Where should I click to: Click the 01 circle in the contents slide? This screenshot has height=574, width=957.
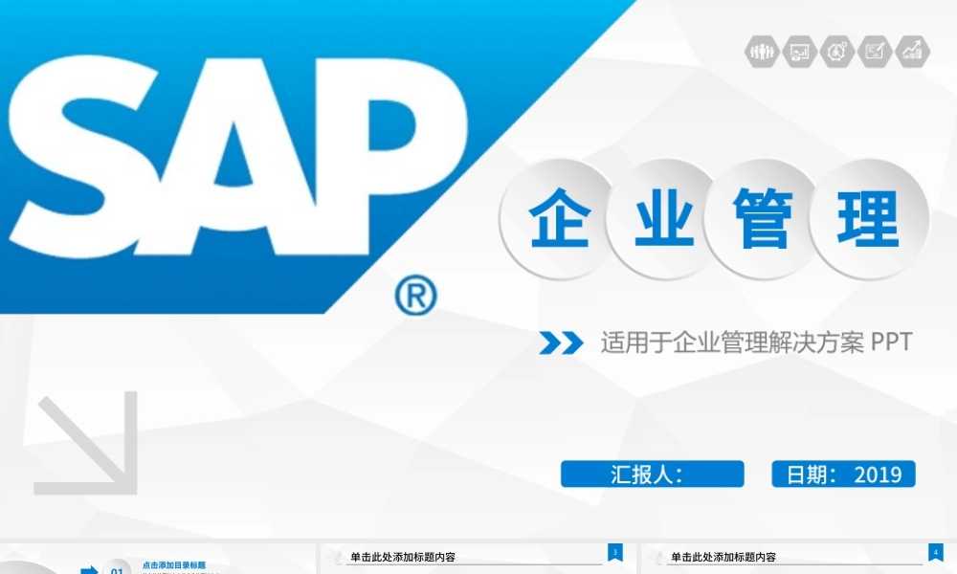[x=117, y=568]
